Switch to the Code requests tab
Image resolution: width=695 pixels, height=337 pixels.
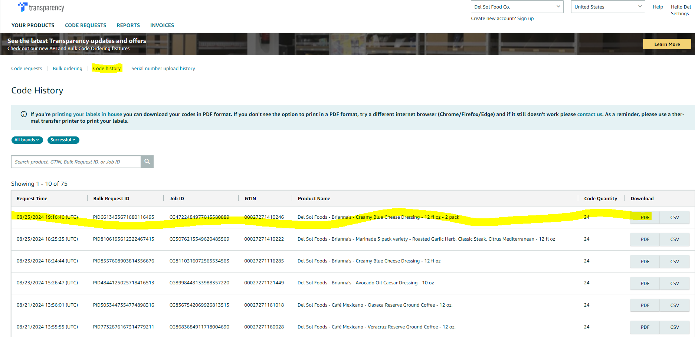[x=27, y=68]
